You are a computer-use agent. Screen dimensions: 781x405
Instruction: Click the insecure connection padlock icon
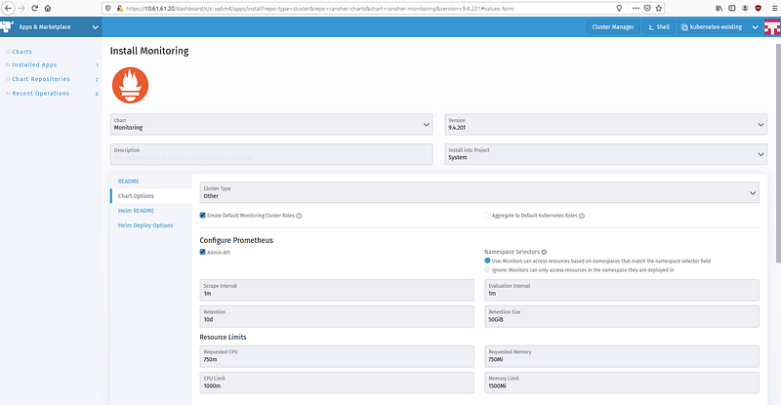click(x=119, y=8)
